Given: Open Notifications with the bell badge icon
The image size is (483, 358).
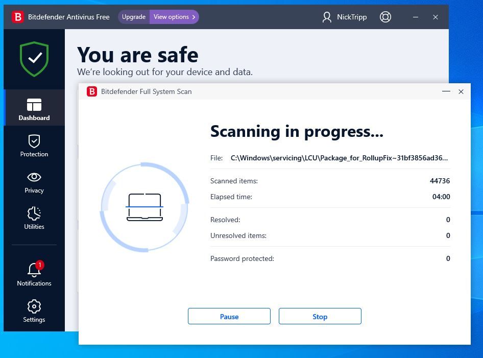Looking at the screenshot, I should (34, 270).
